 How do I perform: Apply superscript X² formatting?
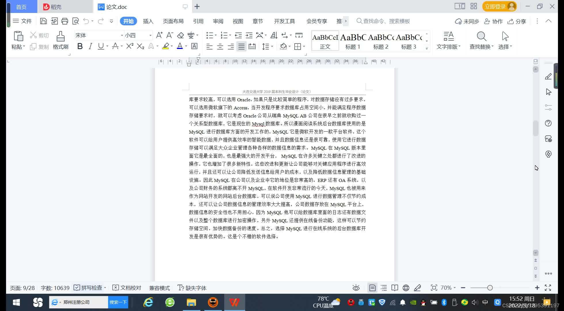pos(130,46)
